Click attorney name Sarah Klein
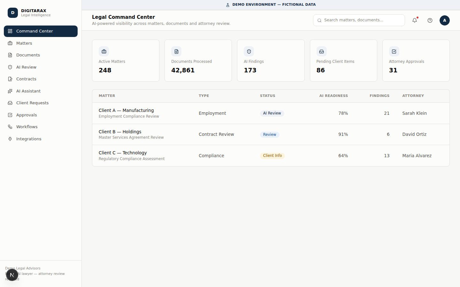Screen dimensions: 460x287 click(x=414, y=113)
